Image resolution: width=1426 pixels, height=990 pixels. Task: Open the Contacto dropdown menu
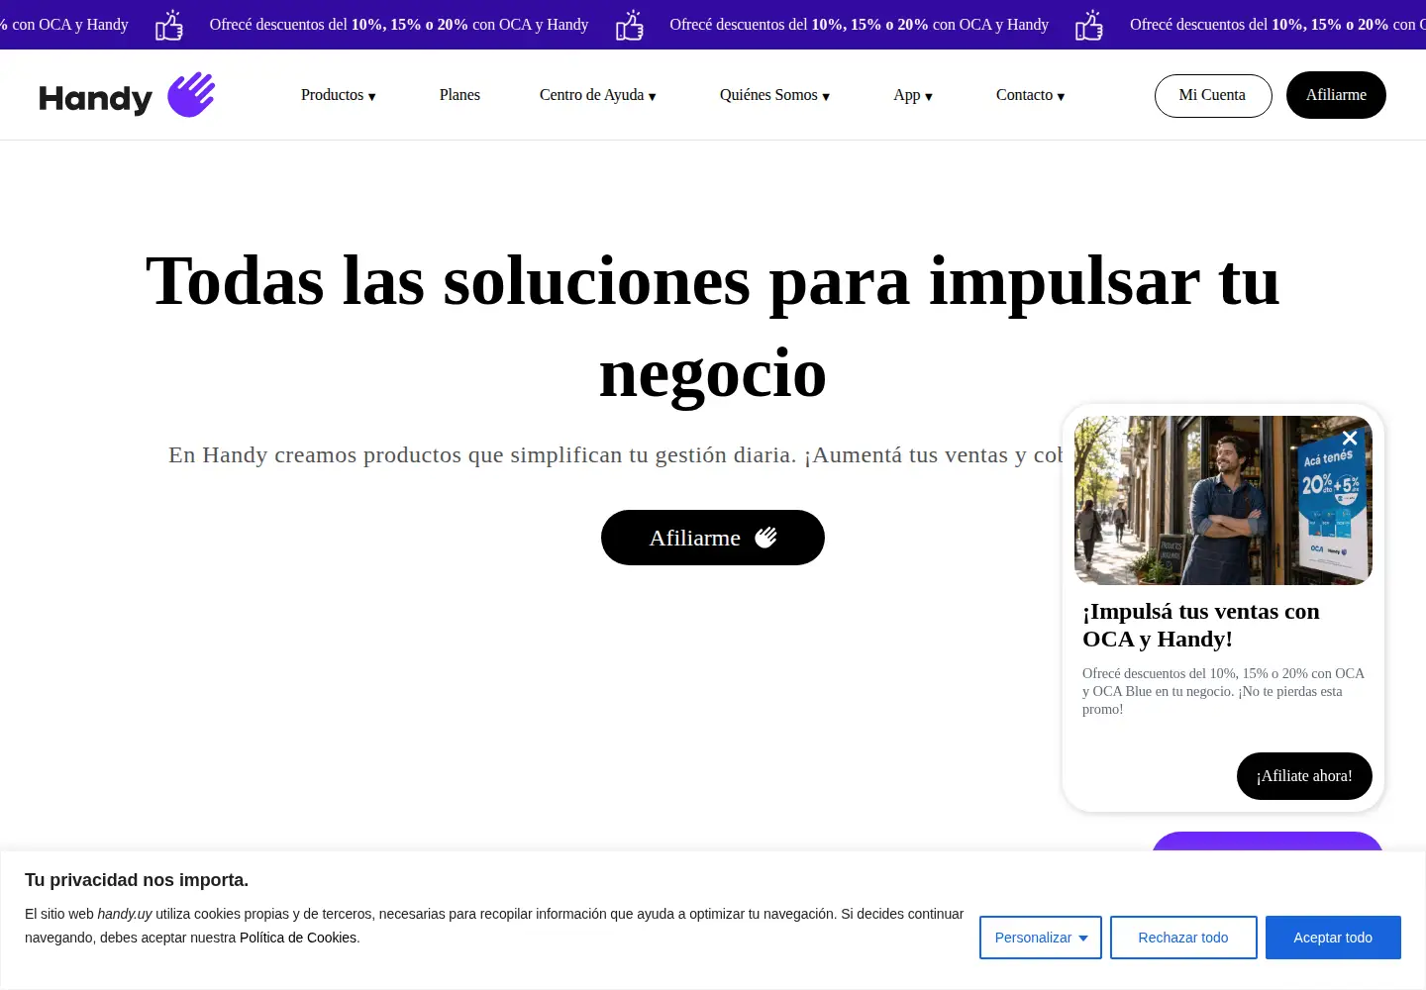tap(1031, 95)
